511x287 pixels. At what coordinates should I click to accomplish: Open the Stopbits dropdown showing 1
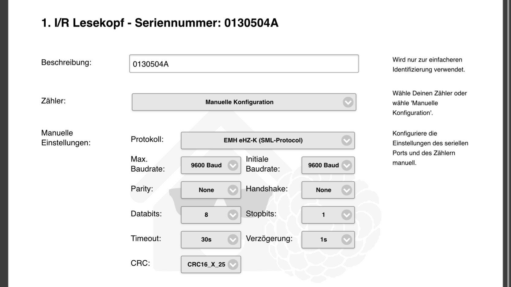[328, 215]
